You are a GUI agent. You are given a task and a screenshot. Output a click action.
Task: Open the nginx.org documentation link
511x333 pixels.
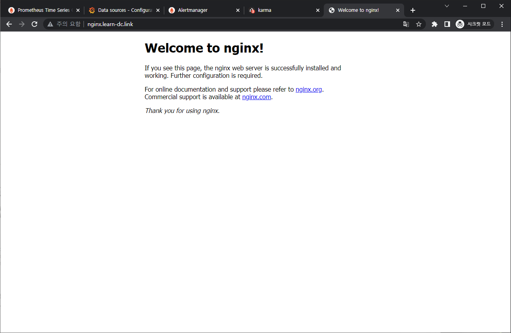(309, 89)
